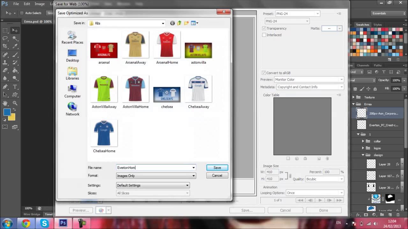The width and height of the screenshot is (408, 229).
Task: Toggle Auto-Select checkbox in options bar
Action: click(22, 13)
